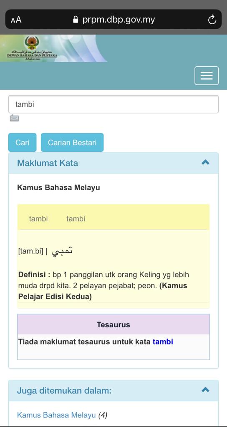Click the Cari button
This screenshot has height=427, width=227.
[23, 143]
